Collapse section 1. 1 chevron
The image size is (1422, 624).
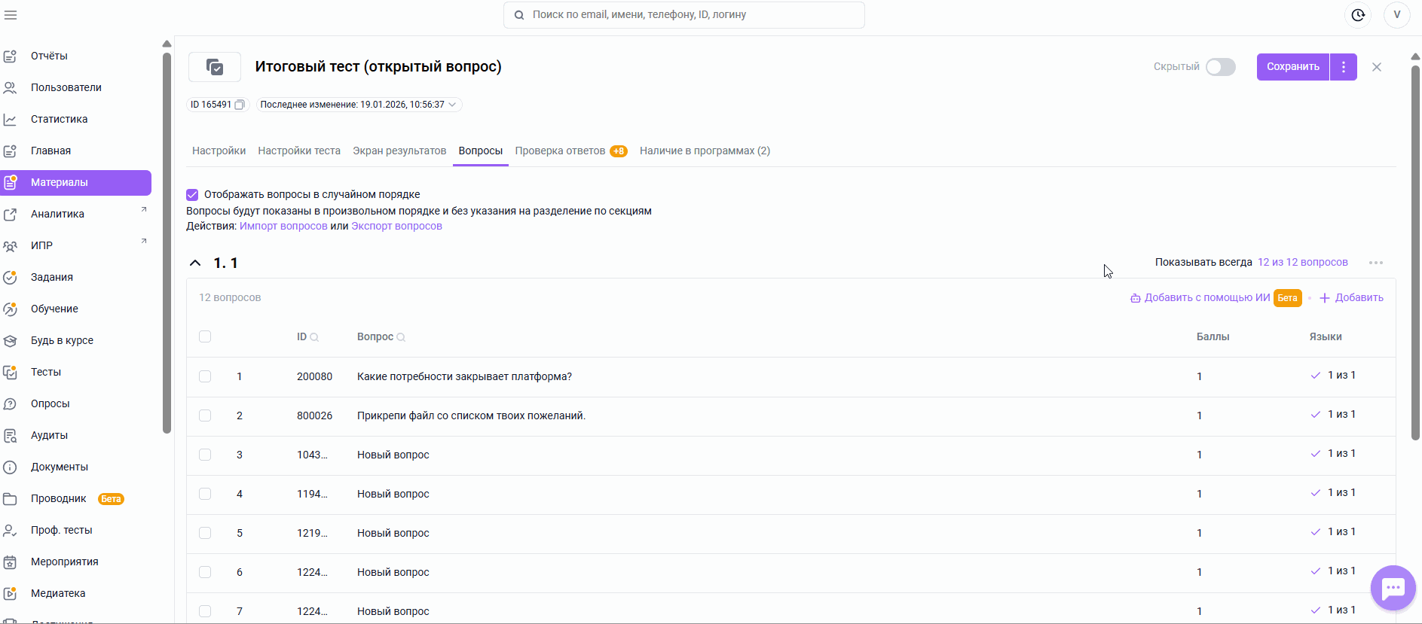[x=195, y=263]
